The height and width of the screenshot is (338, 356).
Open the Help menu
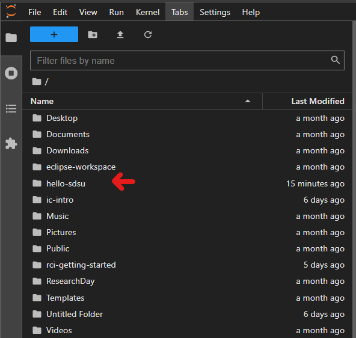pos(251,12)
